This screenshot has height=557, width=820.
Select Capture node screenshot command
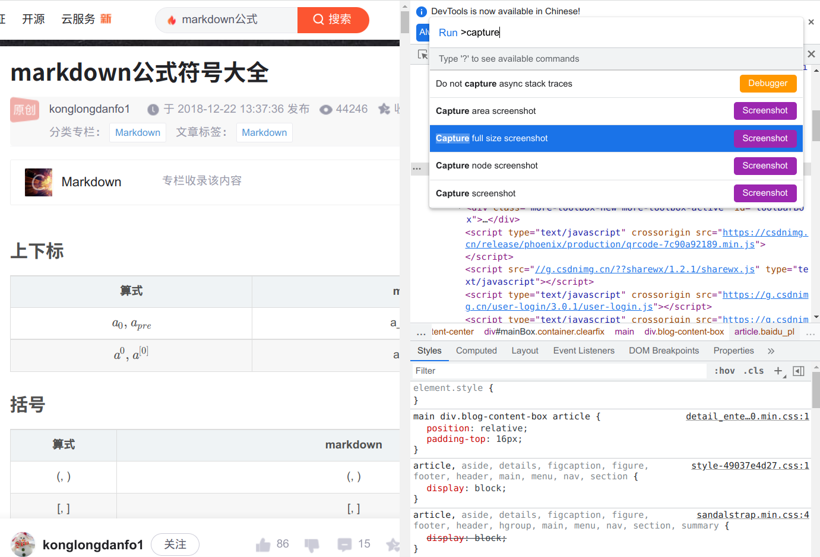pyautogui.click(x=616, y=165)
